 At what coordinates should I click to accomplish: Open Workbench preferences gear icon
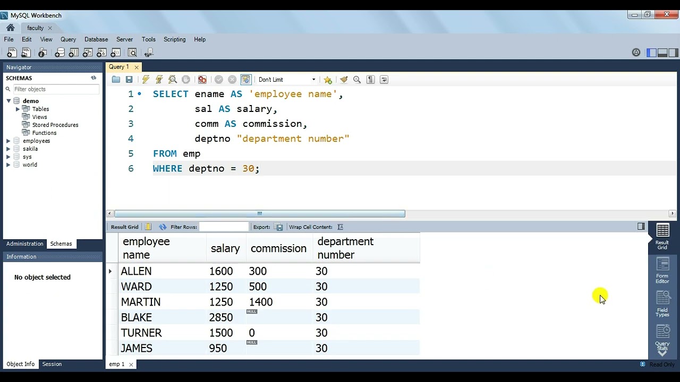click(x=636, y=53)
